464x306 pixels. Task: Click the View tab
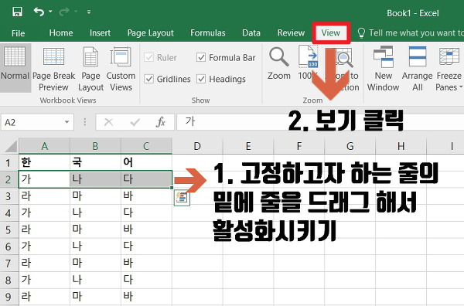click(331, 32)
